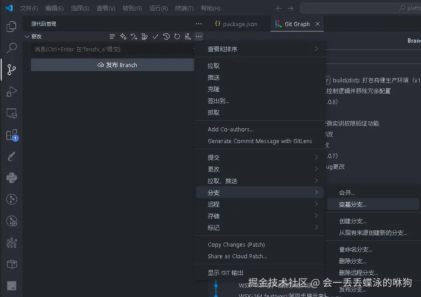
Task: Open the Python extension icon in the activity bar
Action: (x=11, y=178)
